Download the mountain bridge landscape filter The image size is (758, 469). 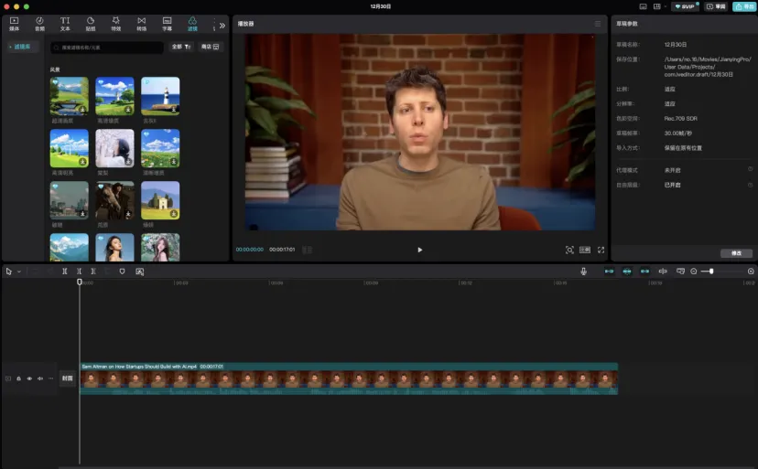pos(82,110)
